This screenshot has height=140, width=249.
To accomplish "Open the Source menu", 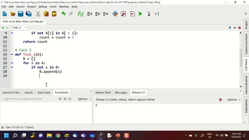I will (20, 7).
